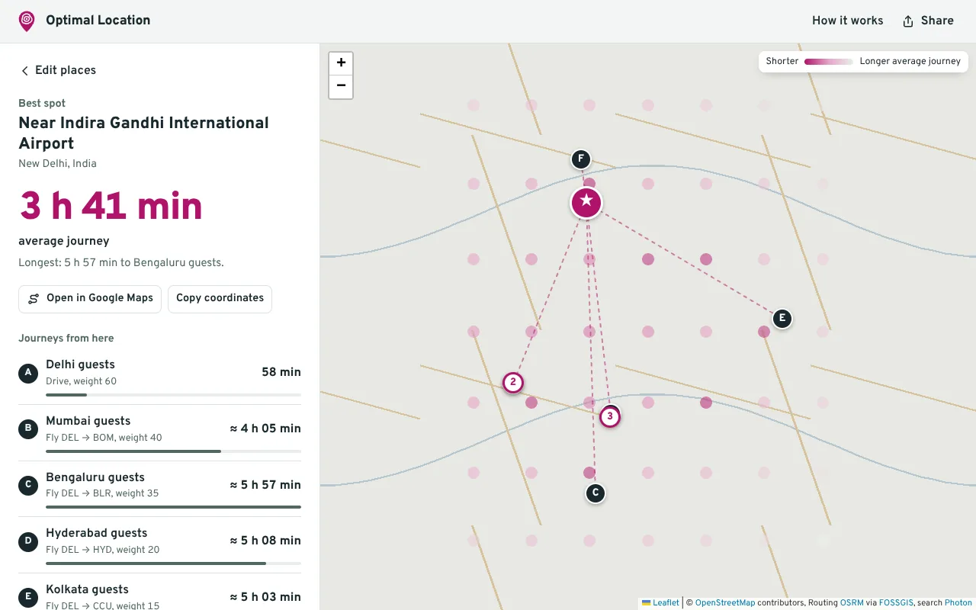Go back to Edit places
976x610 pixels.
[x=58, y=70]
